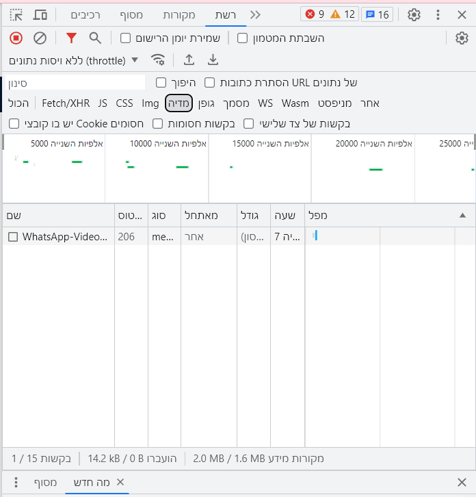Open DevTools settings gear in top bar

click(414, 15)
